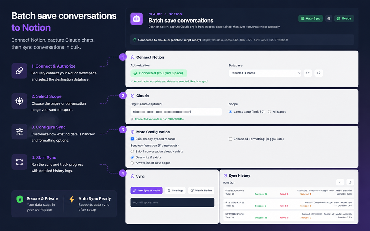
Task: Enable Enhanced Formatting (toggle lists) checkbox
Action: 230,139
